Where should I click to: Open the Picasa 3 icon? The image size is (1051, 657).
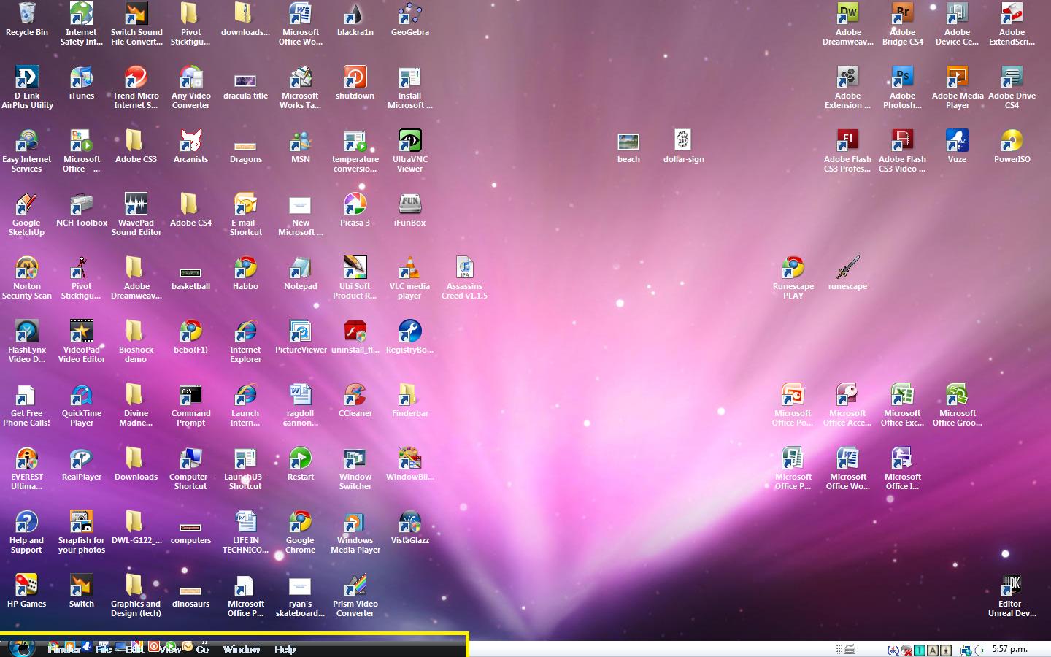[355, 210]
